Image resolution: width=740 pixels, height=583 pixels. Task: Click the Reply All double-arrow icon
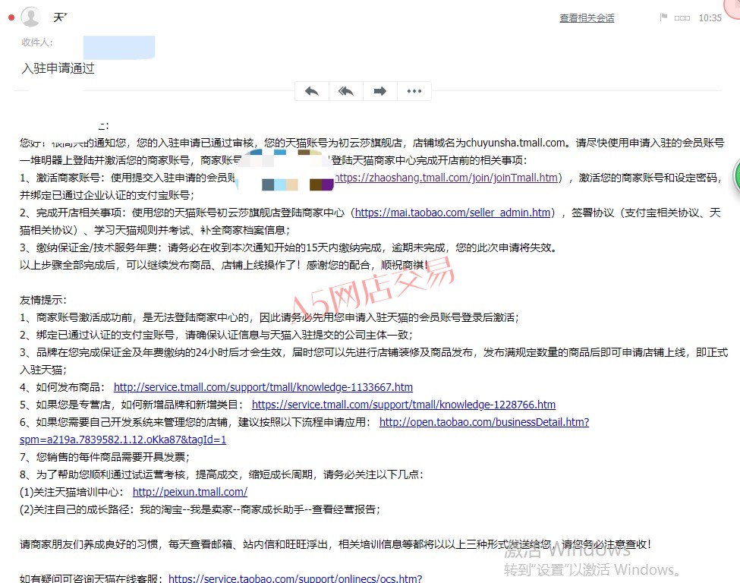346,91
